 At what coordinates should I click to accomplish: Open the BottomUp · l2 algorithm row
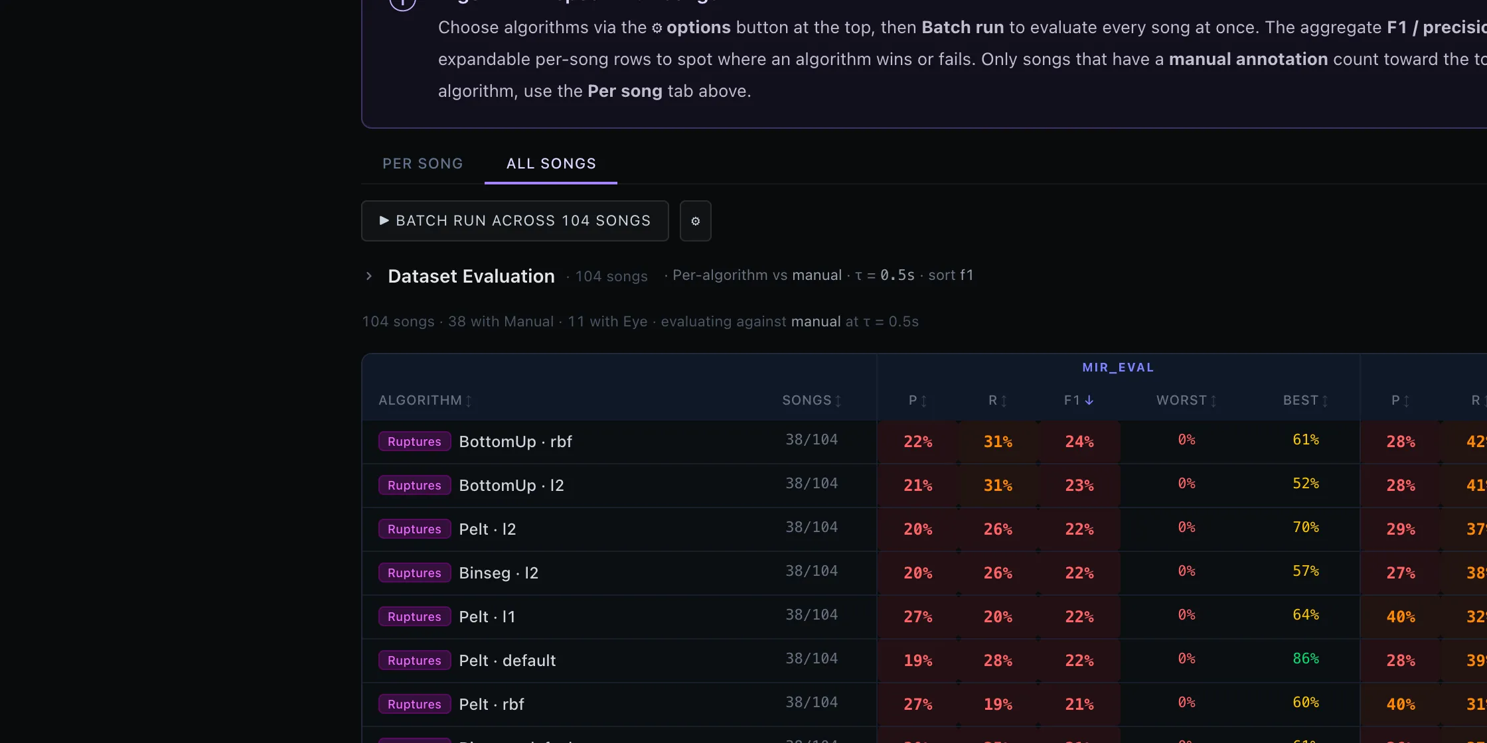pos(511,486)
